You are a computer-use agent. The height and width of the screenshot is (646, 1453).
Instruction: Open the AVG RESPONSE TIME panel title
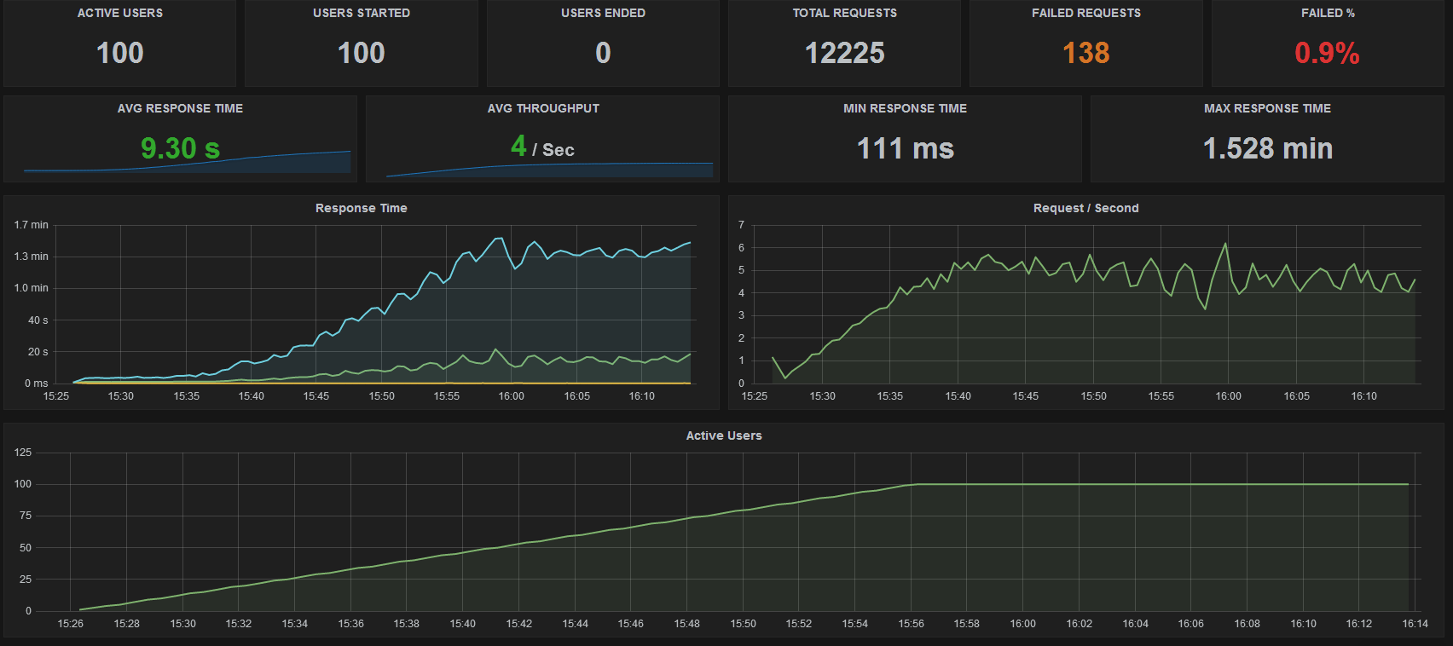tap(180, 108)
